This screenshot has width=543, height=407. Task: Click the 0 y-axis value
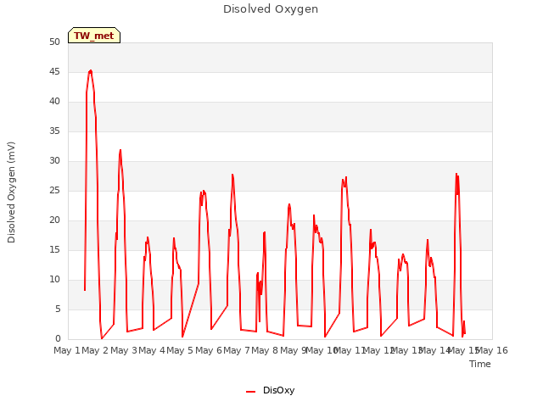click(x=58, y=338)
